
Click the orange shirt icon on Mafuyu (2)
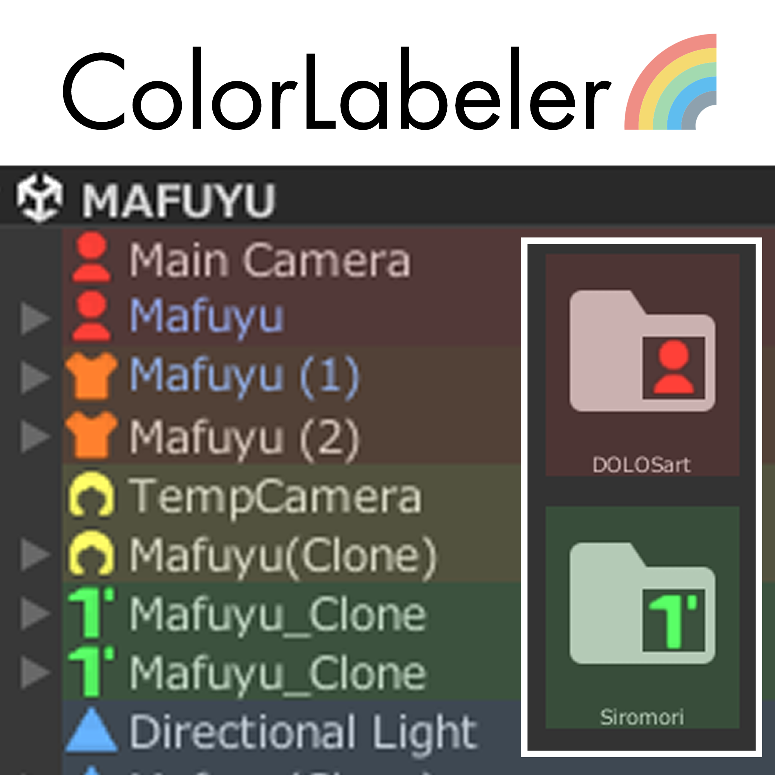coord(91,435)
